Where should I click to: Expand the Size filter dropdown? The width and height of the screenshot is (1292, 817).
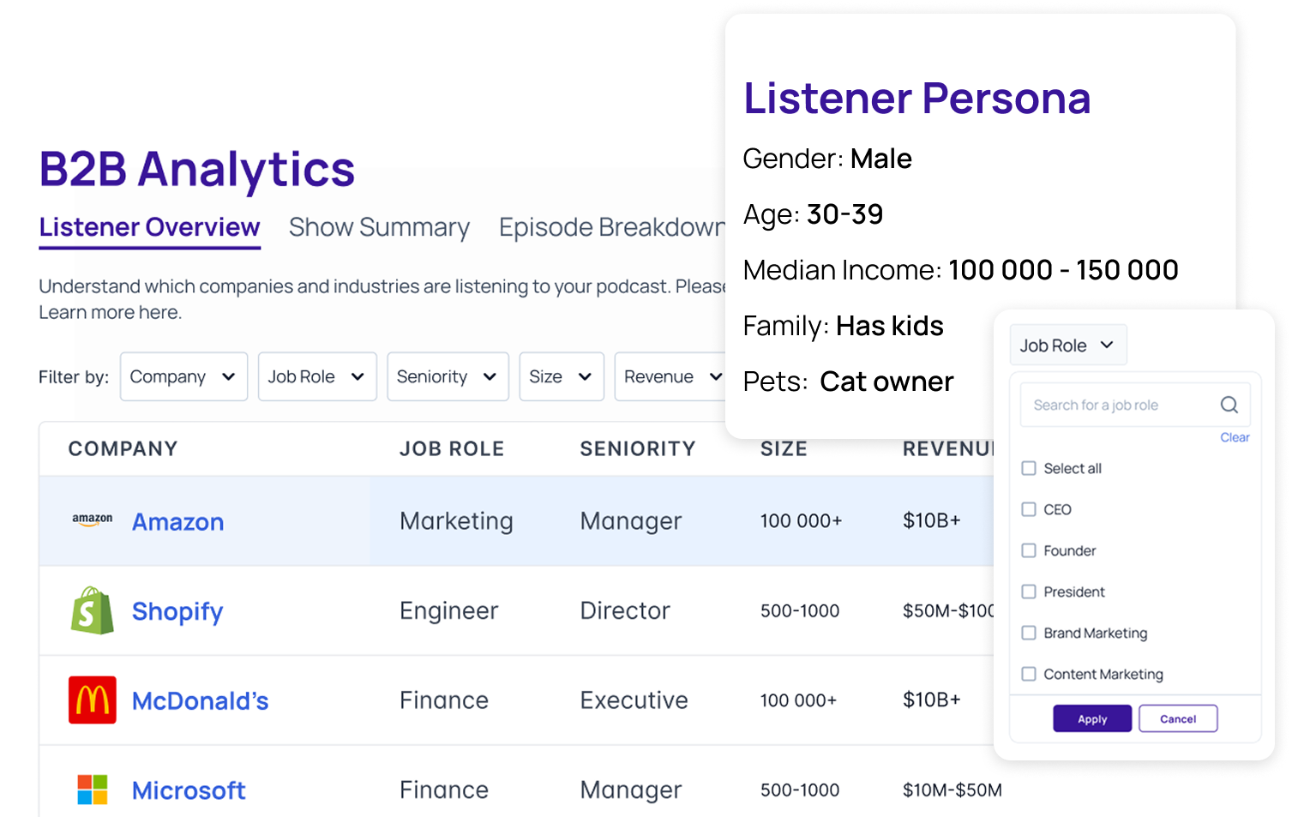[x=562, y=376]
